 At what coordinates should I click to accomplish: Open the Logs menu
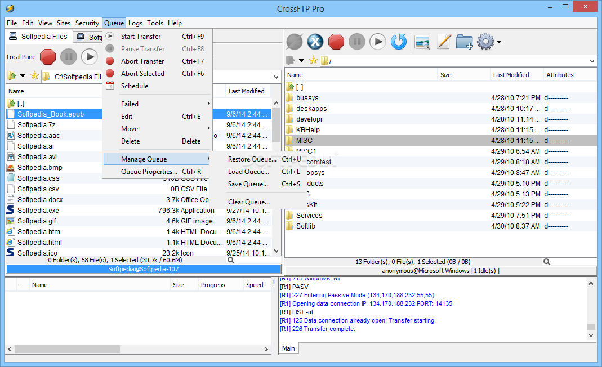tap(135, 23)
